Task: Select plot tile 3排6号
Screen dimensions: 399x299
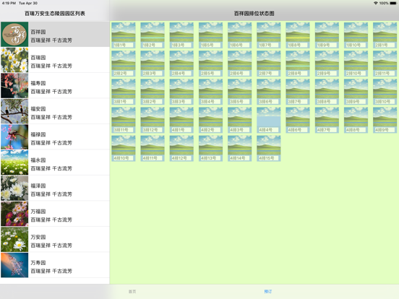Action: tap(269, 92)
